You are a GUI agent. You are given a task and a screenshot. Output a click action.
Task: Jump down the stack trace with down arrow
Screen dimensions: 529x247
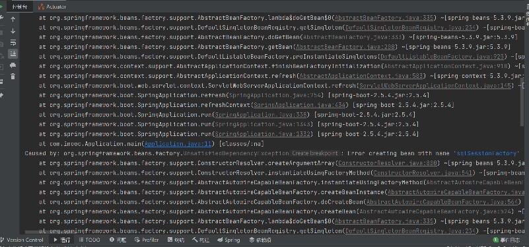pyautogui.click(x=13, y=31)
